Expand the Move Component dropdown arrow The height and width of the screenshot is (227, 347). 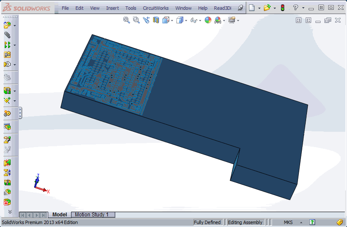(x=14, y=65)
